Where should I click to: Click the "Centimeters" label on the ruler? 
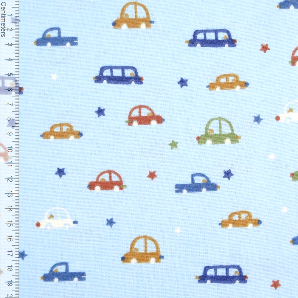click(x=3, y=19)
